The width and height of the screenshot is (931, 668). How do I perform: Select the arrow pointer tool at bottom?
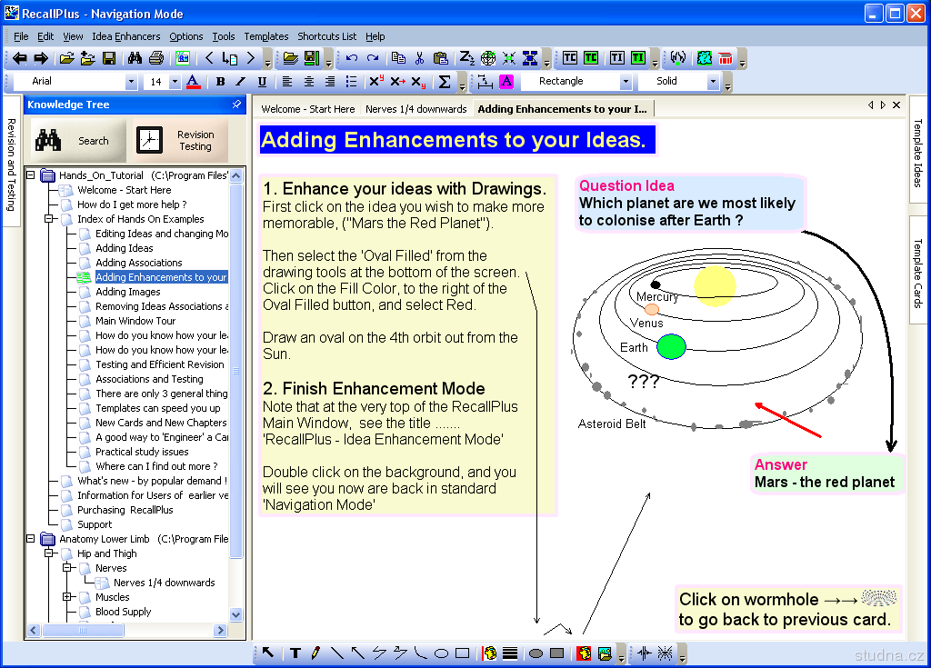click(268, 653)
